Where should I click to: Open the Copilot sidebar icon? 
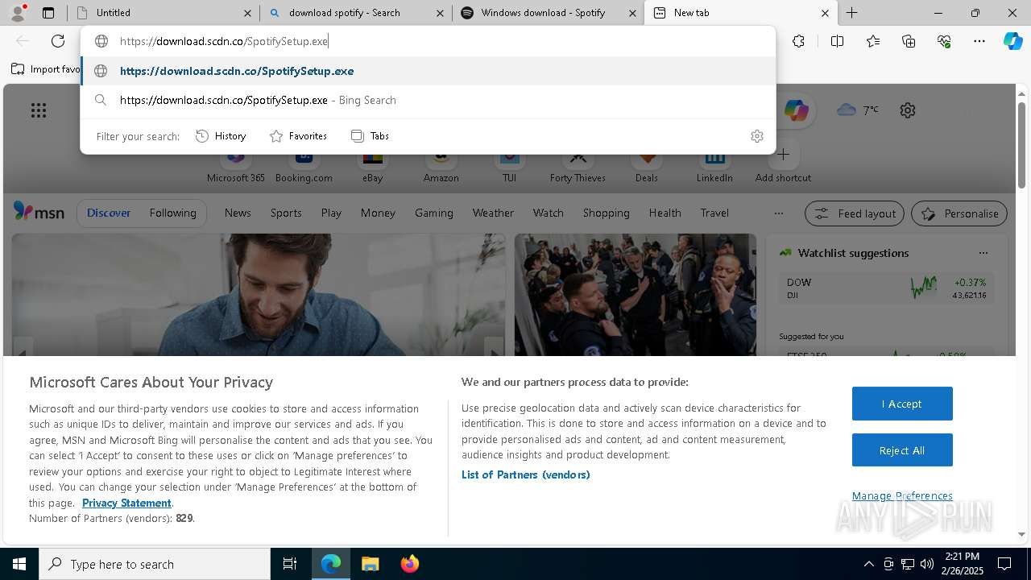click(x=1013, y=41)
